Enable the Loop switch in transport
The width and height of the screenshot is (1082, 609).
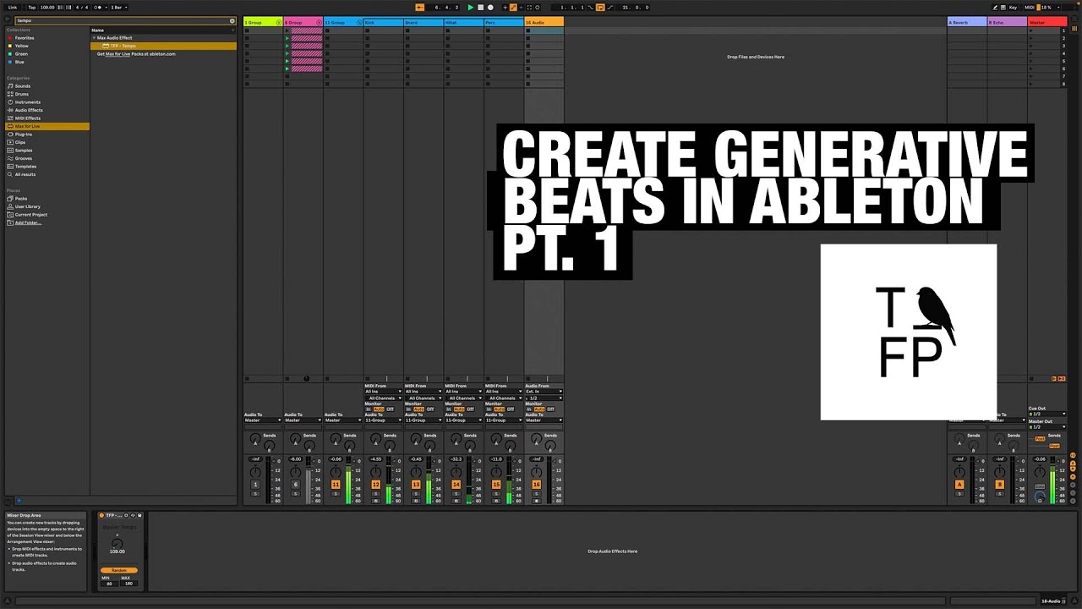coord(600,7)
